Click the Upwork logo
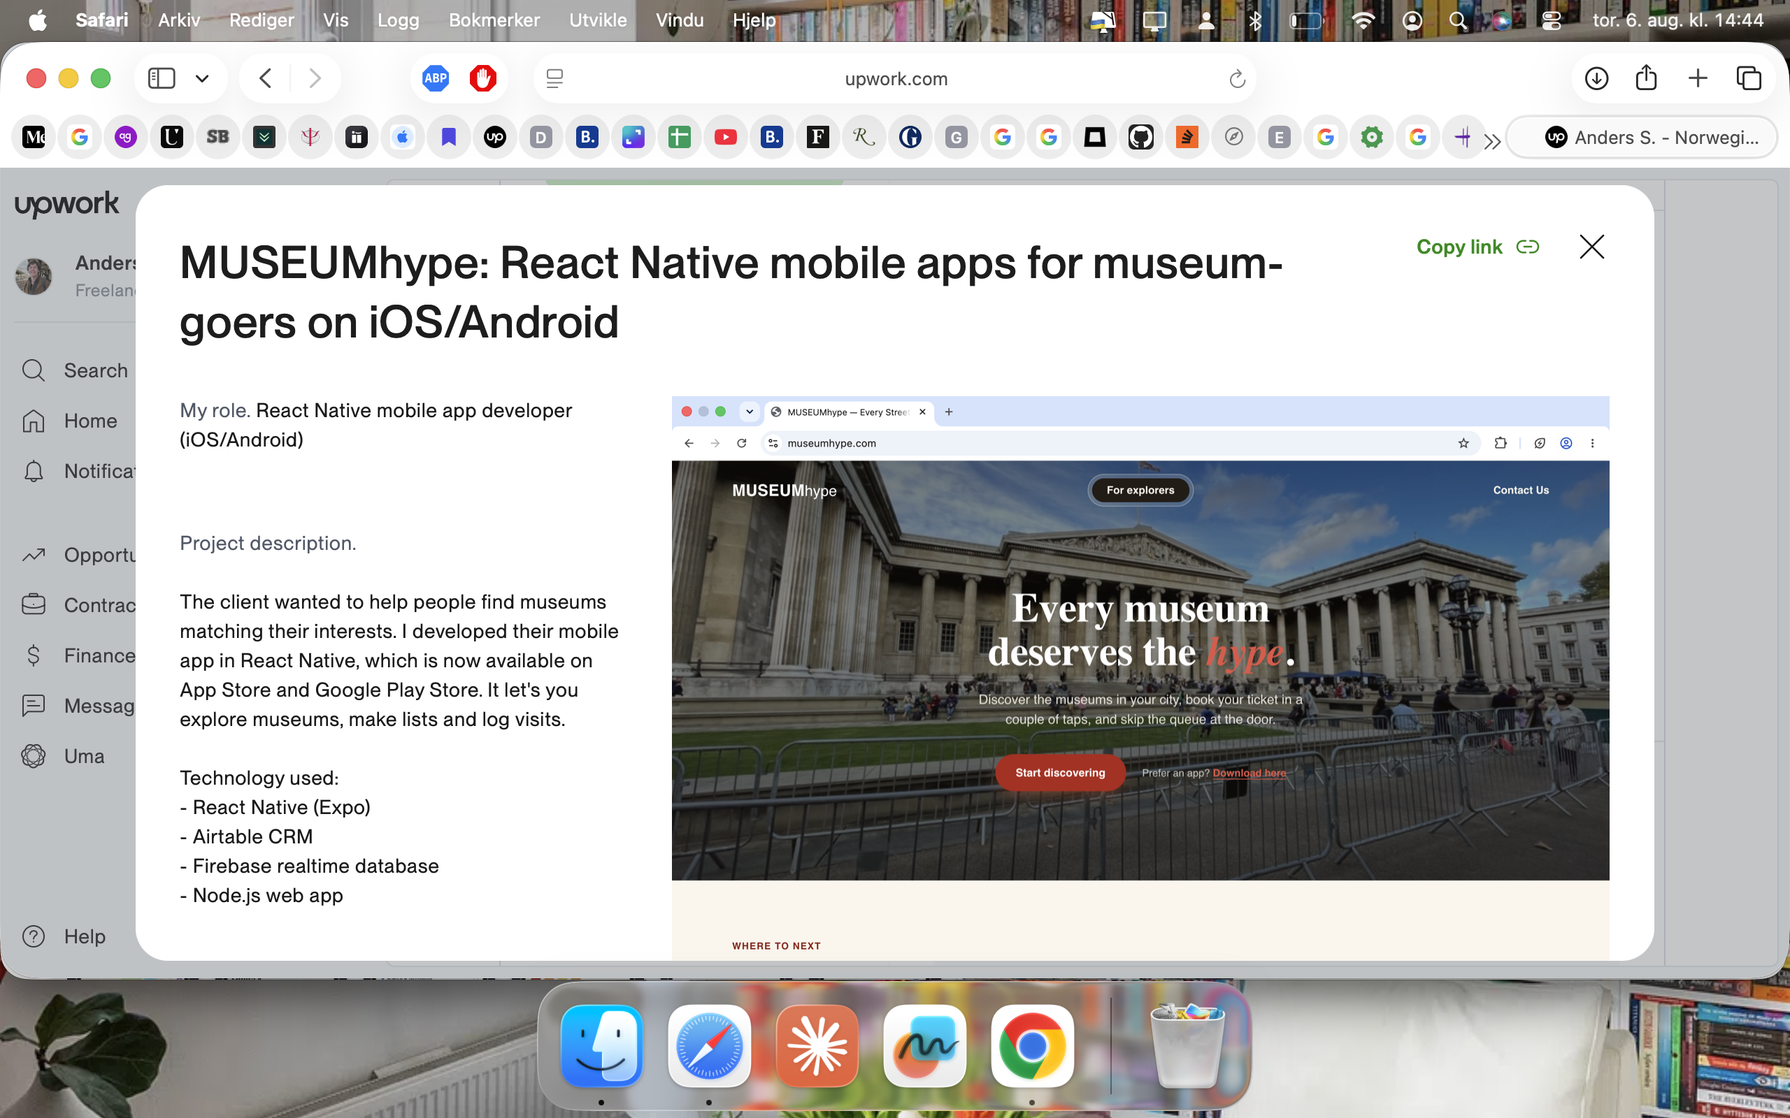The height and width of the screenshot is (1118, 1790). coord(66,204)
